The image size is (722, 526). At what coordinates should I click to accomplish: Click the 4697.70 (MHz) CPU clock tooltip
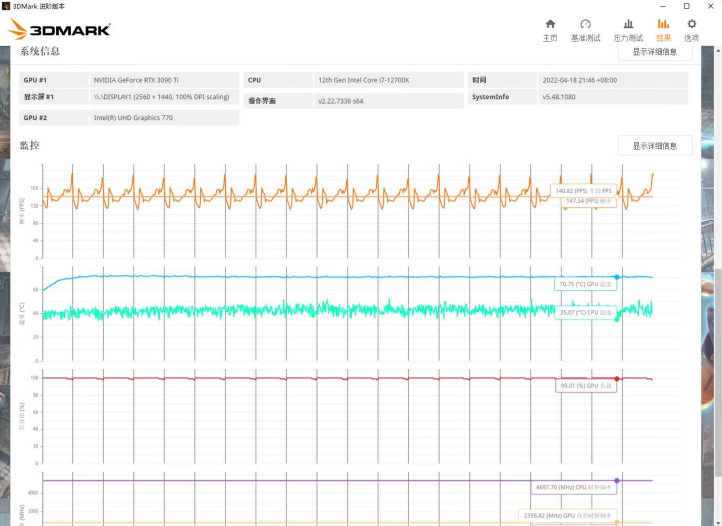(574, 487)
